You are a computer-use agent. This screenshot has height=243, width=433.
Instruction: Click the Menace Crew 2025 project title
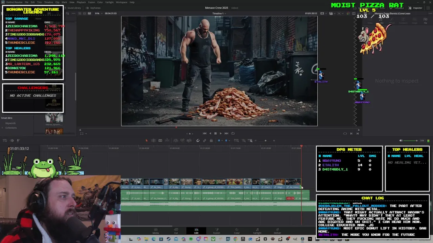(x=216, y=8)
